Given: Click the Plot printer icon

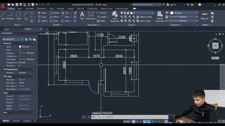Looking at the screenshot, I should 33,5.
